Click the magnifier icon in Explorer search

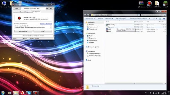(x=165, y=15)
